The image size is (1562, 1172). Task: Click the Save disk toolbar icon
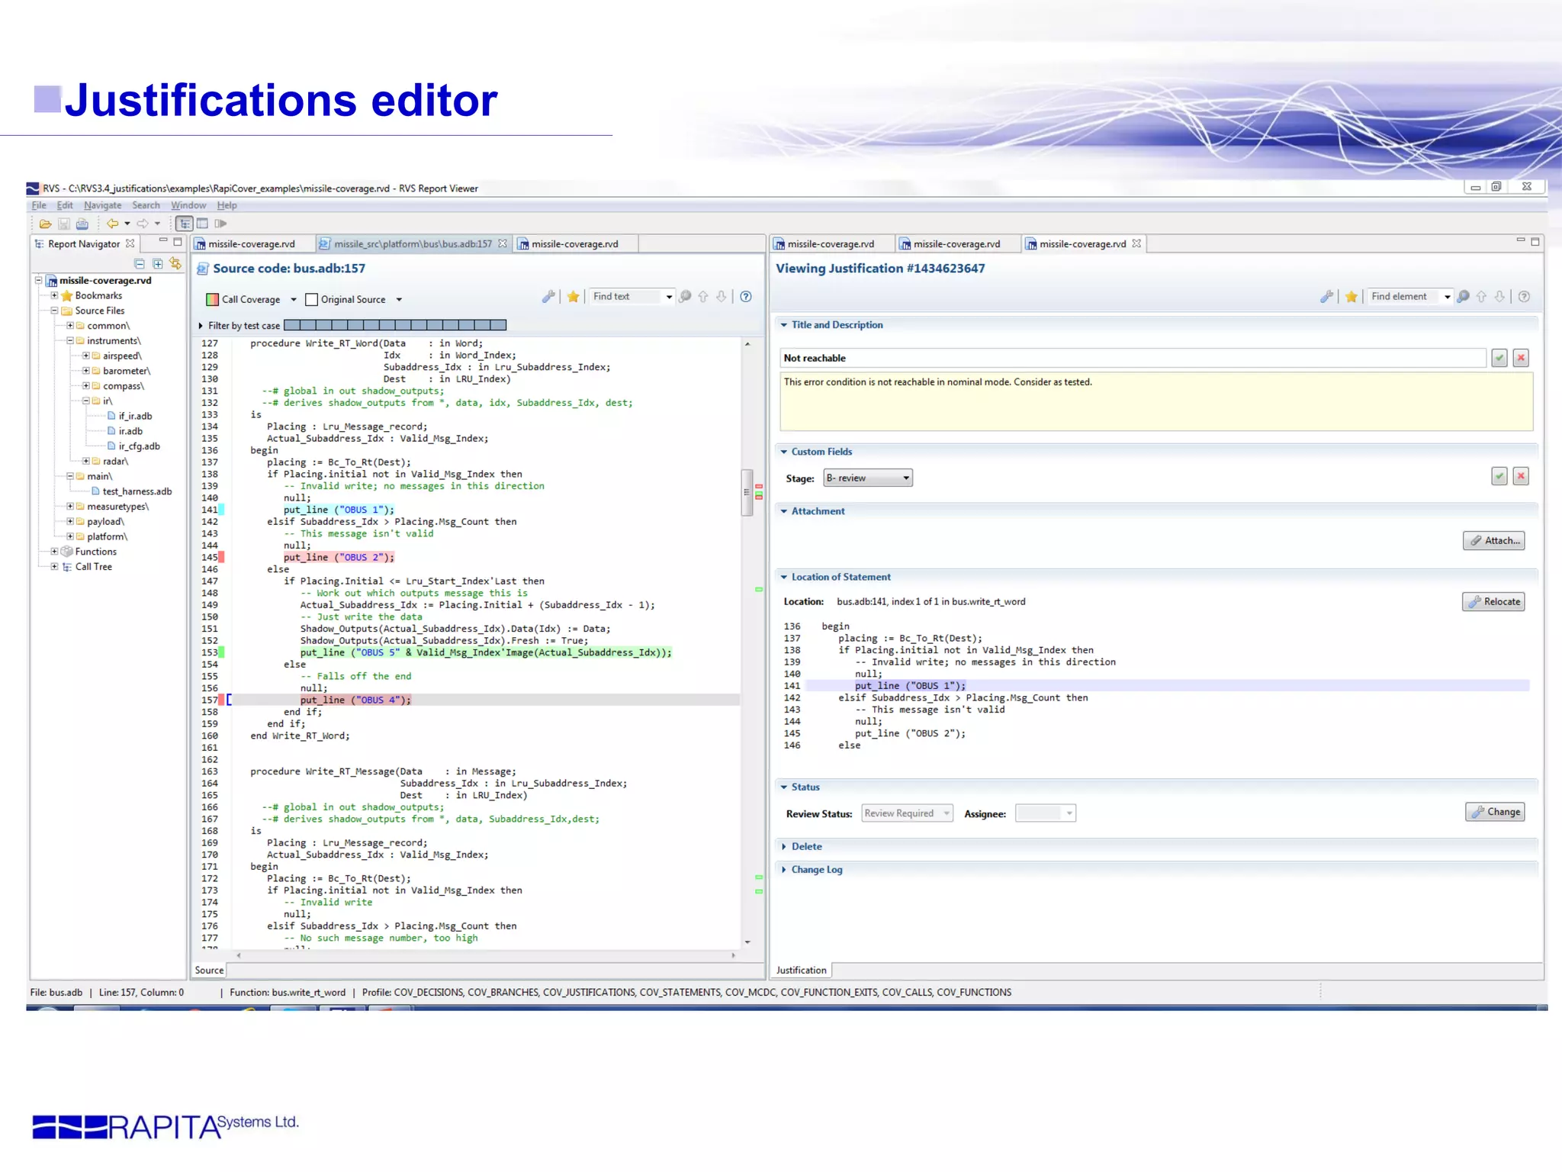tap(64, 224)
